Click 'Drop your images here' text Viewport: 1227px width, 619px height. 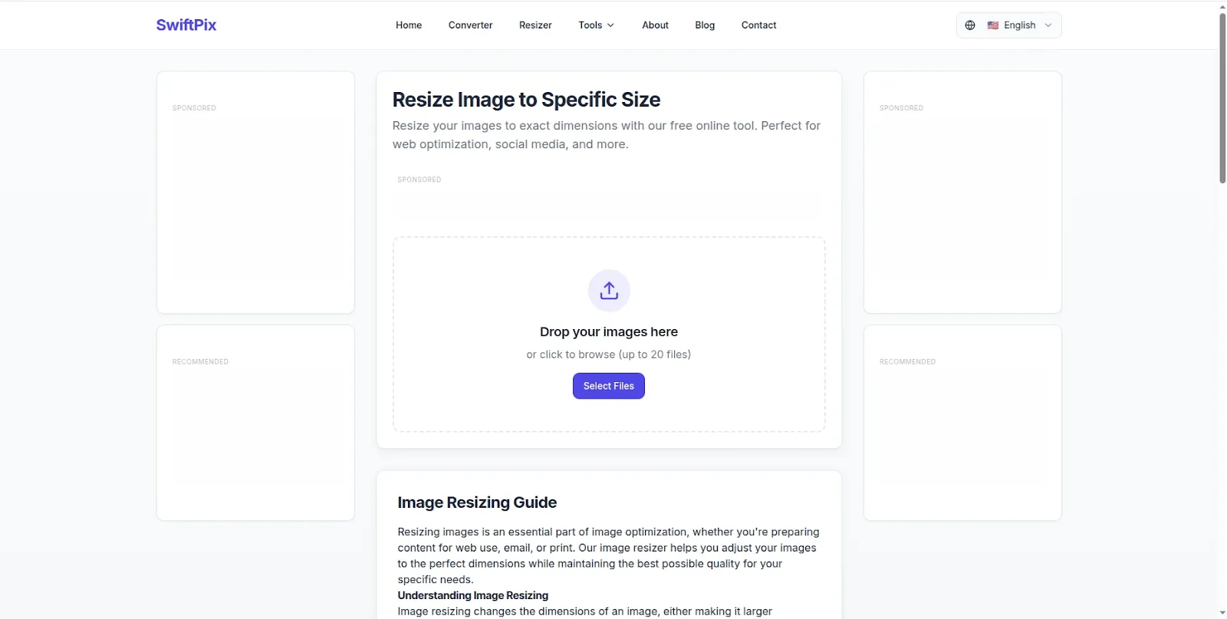pos(609,332)
